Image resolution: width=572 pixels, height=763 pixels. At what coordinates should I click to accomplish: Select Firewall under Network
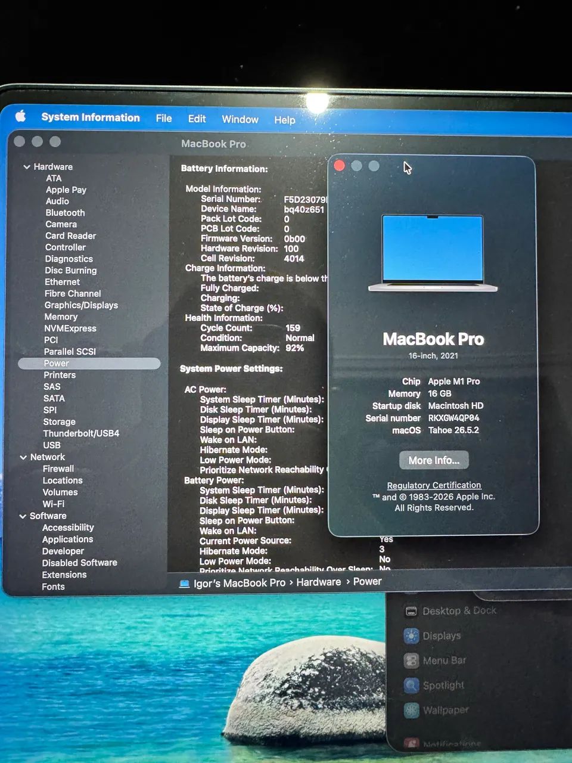click(58, 469)
